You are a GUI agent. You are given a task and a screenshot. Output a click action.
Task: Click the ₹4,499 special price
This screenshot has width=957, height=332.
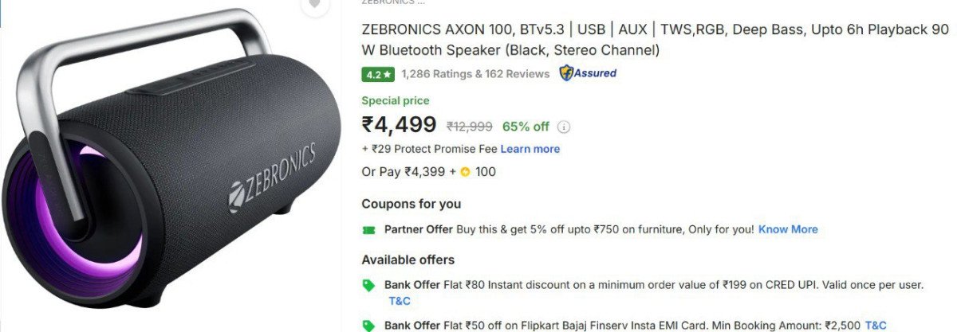[x=399, y=125]
